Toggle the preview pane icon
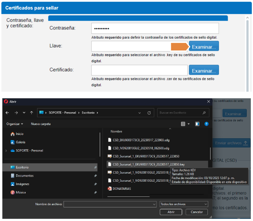 coord(197,124)
